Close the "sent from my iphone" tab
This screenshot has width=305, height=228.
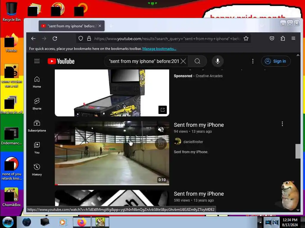click(x=100, y=26)
